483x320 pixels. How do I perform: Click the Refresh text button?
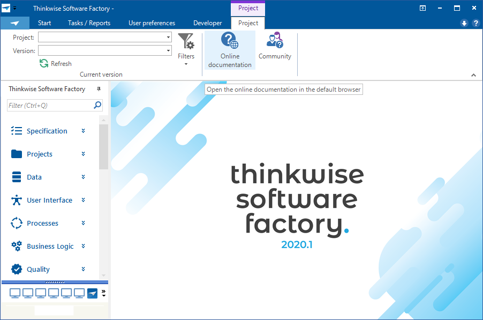[61, 63]
